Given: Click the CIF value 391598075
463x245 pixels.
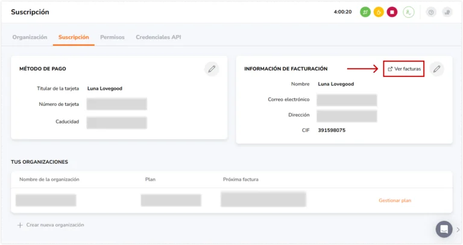Looking at the screenshot, I should [x=332, y=130].
